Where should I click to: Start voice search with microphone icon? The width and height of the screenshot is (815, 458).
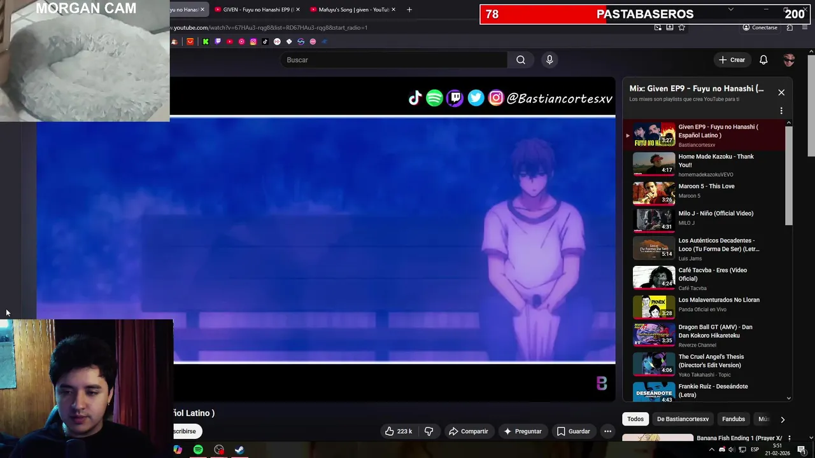tap(549, 60)
